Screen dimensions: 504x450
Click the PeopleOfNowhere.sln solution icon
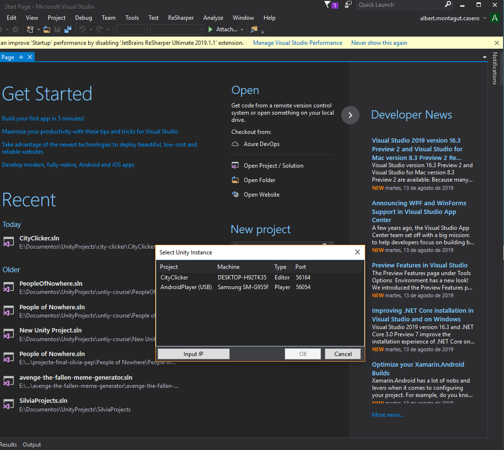9,287
